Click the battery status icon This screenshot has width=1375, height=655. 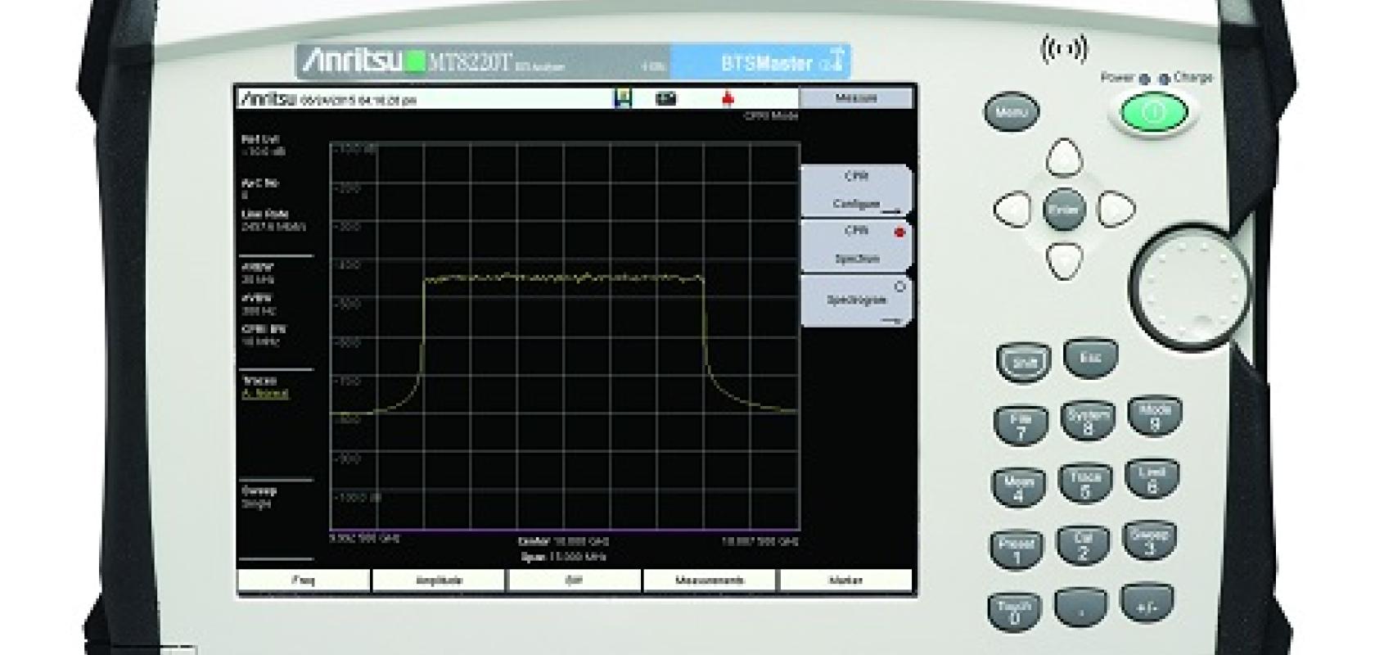pos(666,99)
